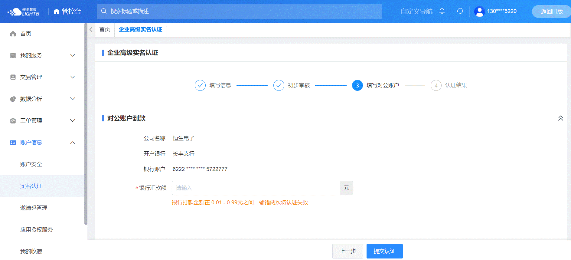Click the 管控台 title text
The image size is (571, 260).
click(72, 12)
